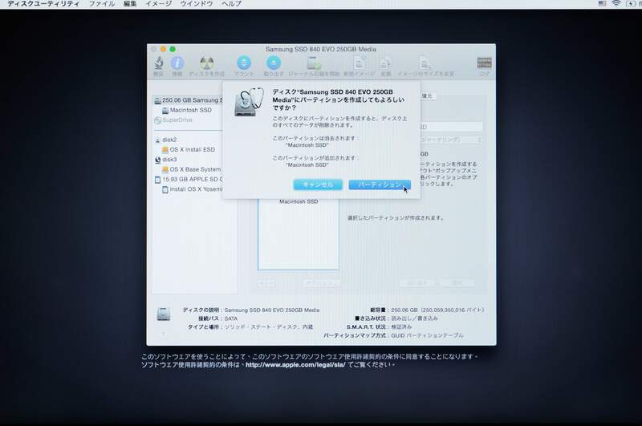Click the partition name input field
Image resolution: width=642 pixels, height=426 pixels.
451,127
